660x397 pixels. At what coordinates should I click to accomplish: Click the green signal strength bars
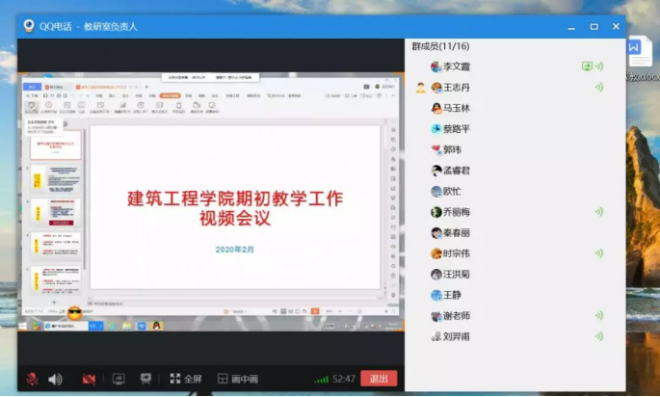321,379
